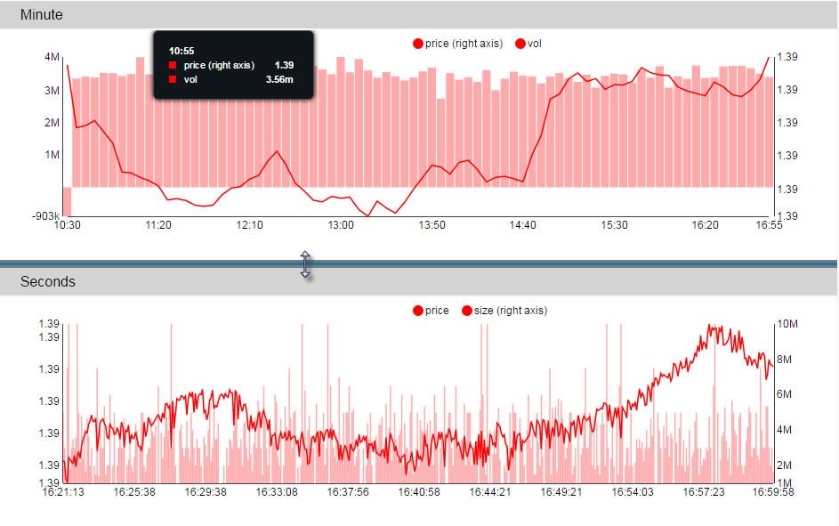Viewport: 839px width, 526px height.
Task: Click the 10M label on size axis
Action: click(x=788, y=325)
